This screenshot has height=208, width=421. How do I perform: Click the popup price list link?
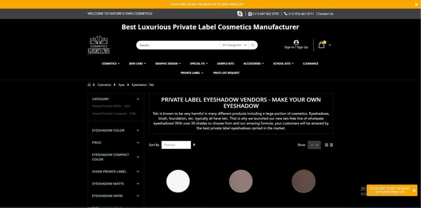click(390, 190)
